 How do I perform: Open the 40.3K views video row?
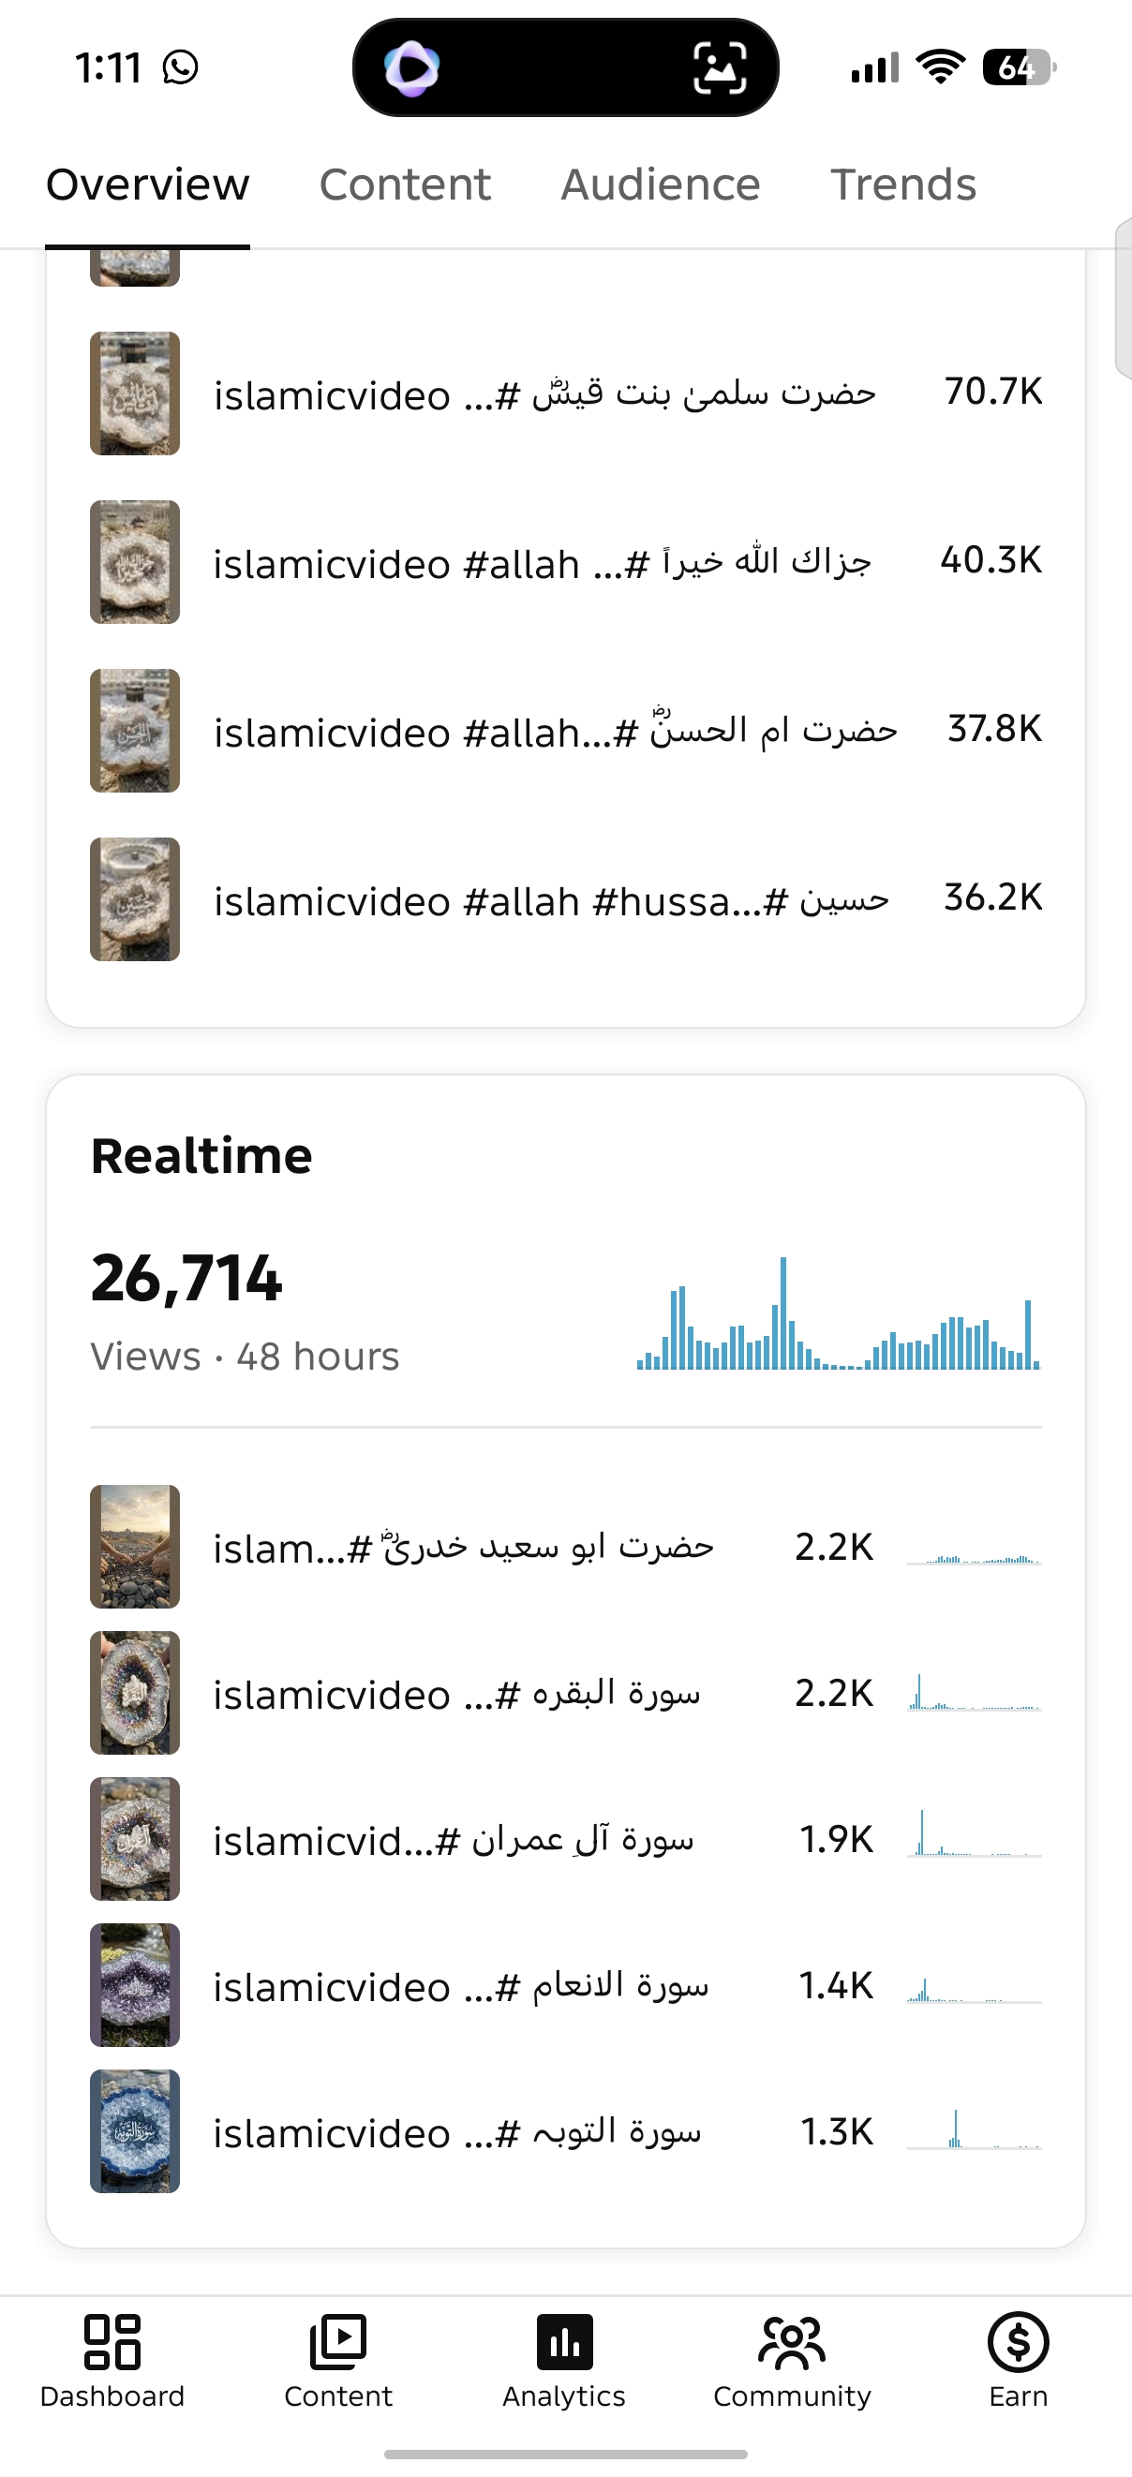tap(565, 561)
